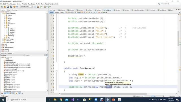
Task: Click the New File toolbar icon
Action: pyautogui.click(x=2, y=7)
